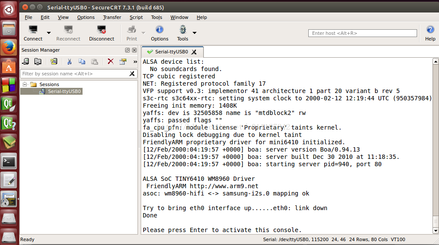The width and height of the screenshot is (439, 245).
Task: Launch Firefox from the launcher
Action: [9, 48]
